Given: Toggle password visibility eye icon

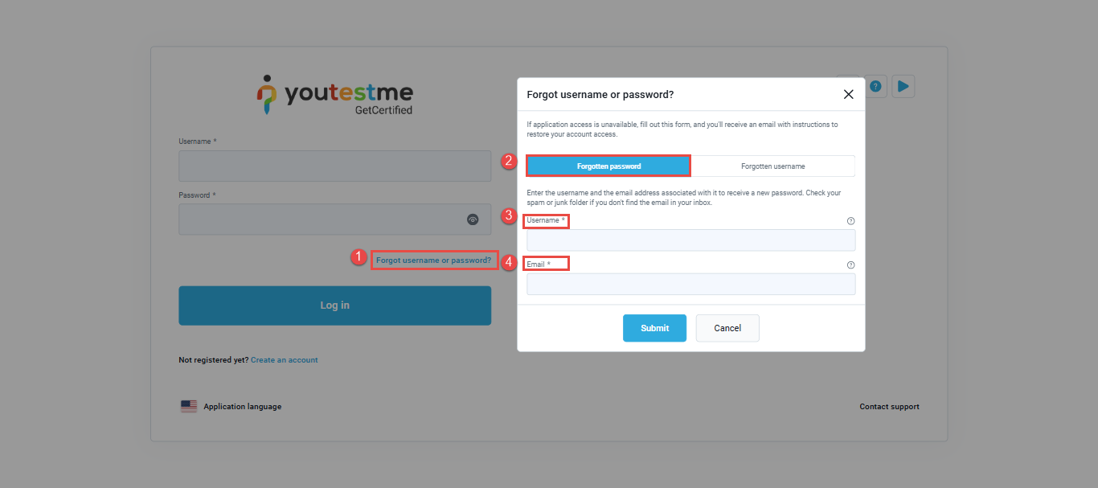Looking at the screenshot, I should click(x=473, y=219).
